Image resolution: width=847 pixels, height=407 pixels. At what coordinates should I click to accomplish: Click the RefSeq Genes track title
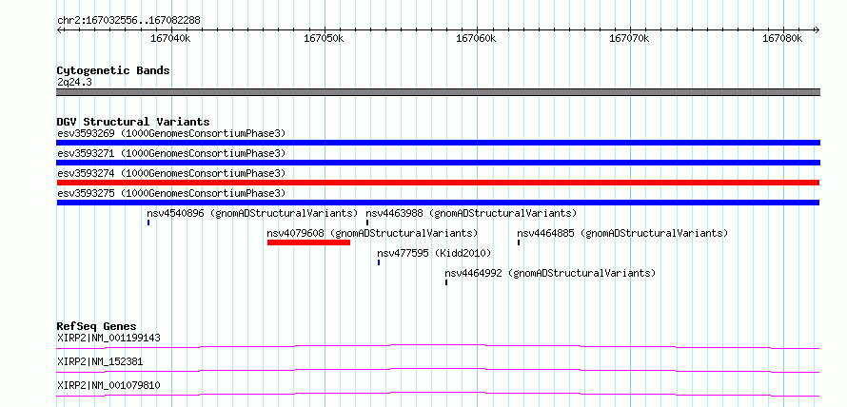point(96,326)
